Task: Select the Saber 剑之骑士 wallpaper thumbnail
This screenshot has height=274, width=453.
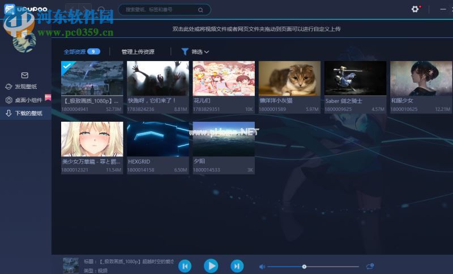Action: point(356,78)
